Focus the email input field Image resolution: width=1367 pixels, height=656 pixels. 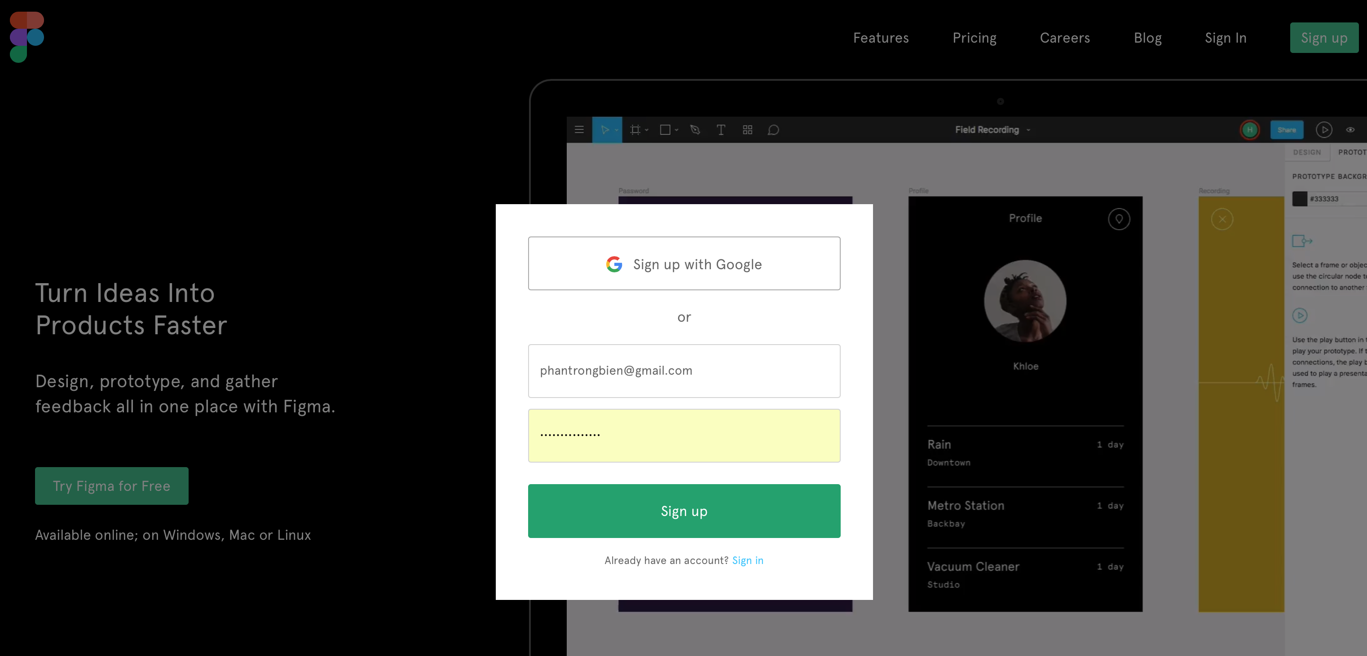pos(684,371)
